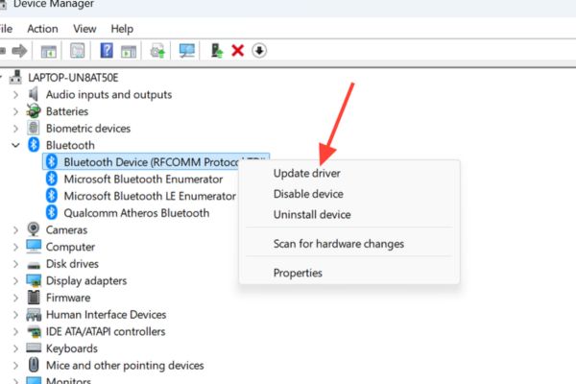This screenshot has width=576, height=384.
Task: Click the fingerprint icon for Biometric devices
Action: [34, 129]
